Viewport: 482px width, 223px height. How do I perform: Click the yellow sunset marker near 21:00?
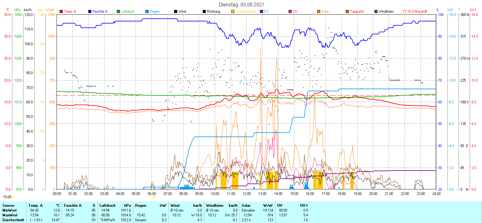pyautogui.click(x=392, y=197)
